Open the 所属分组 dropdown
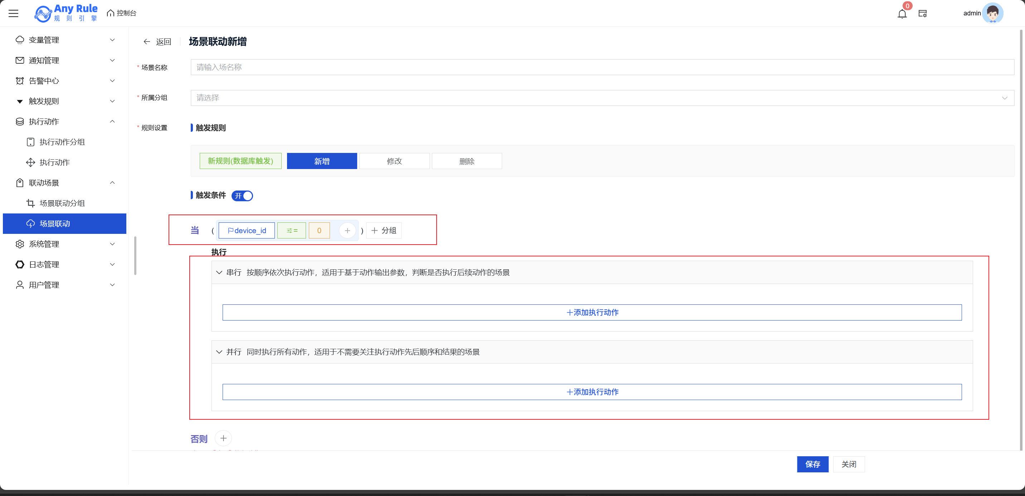 tap(602, 98)
